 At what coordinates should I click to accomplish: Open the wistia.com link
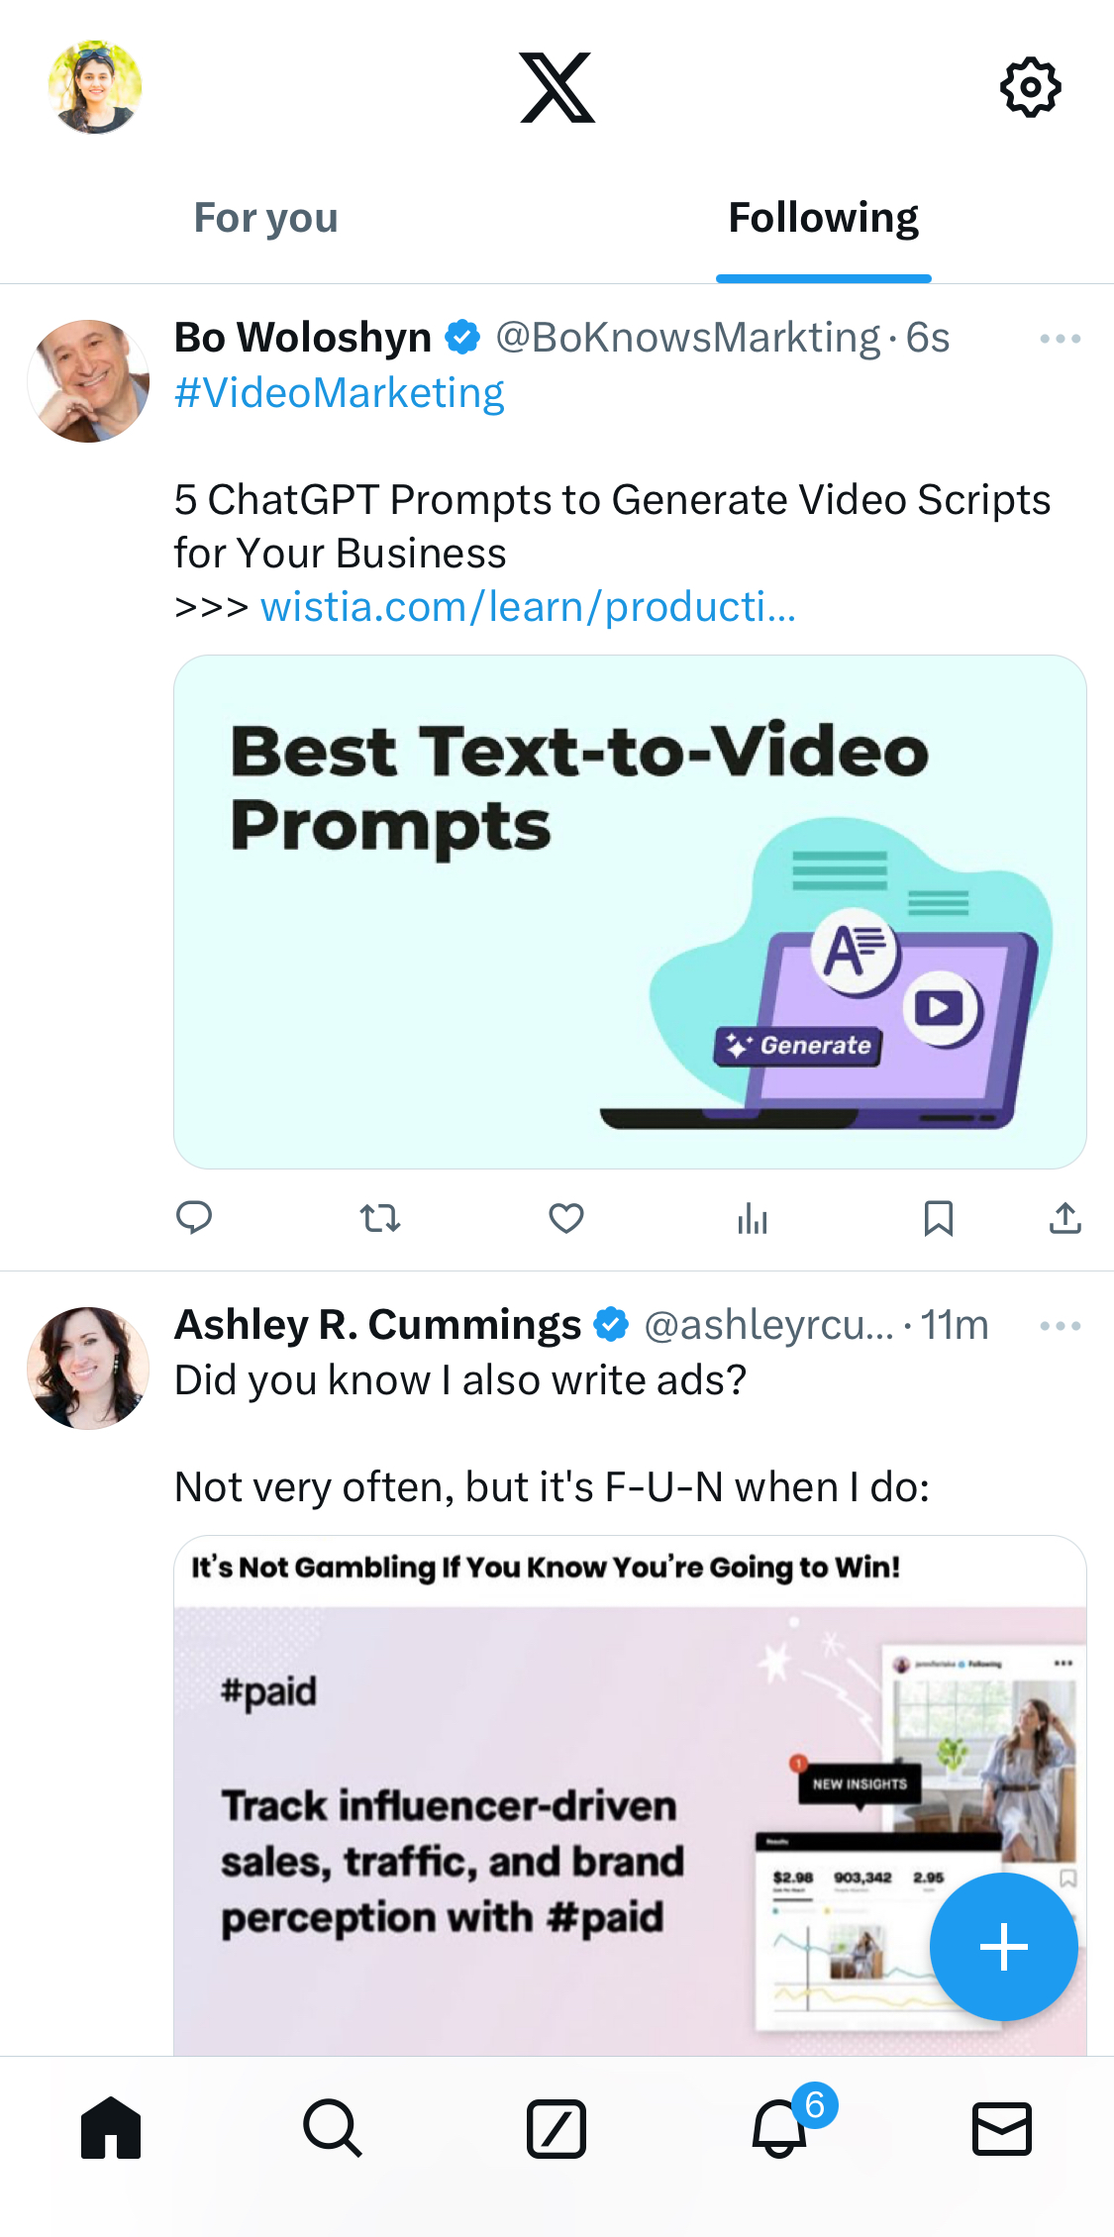click(x=528, y=607)
